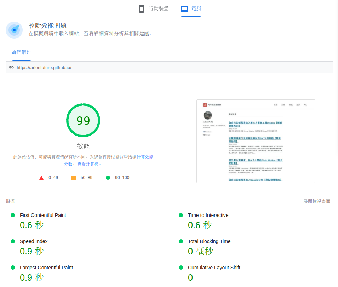Screen dimensions: 338x287
Task: Click the green circle 90–100 legend marker
Action: (108, 177)
